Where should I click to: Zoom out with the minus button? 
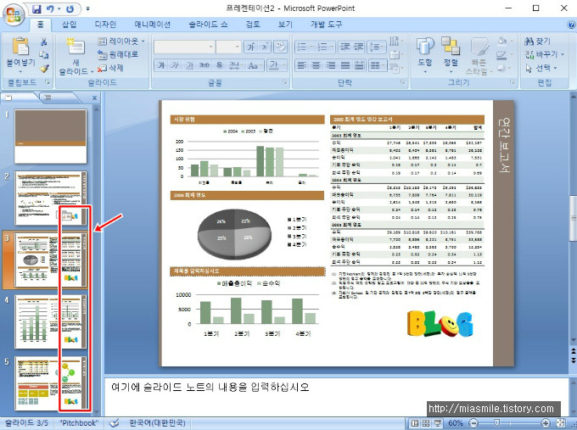pos(474,423)
